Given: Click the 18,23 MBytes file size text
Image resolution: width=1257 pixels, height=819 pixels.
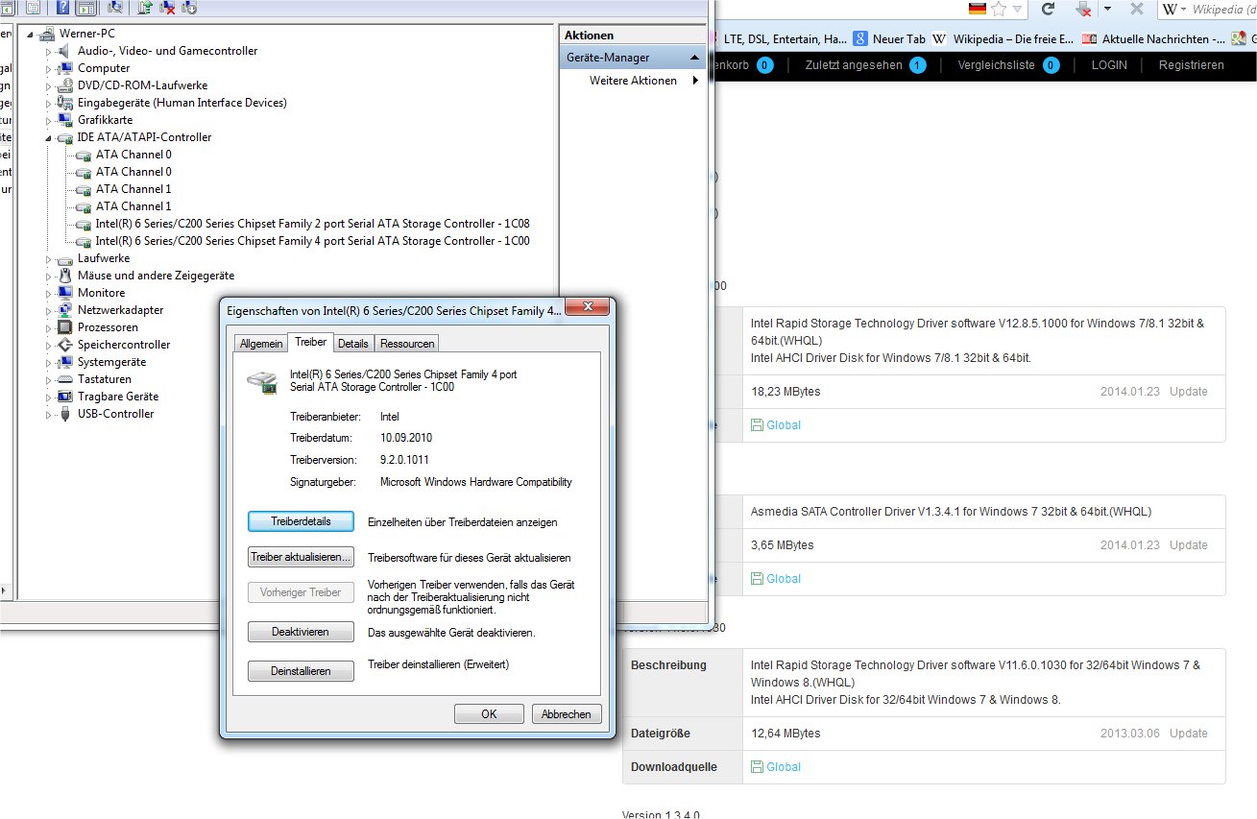Looking at the screenshot, I should [786, 392].
